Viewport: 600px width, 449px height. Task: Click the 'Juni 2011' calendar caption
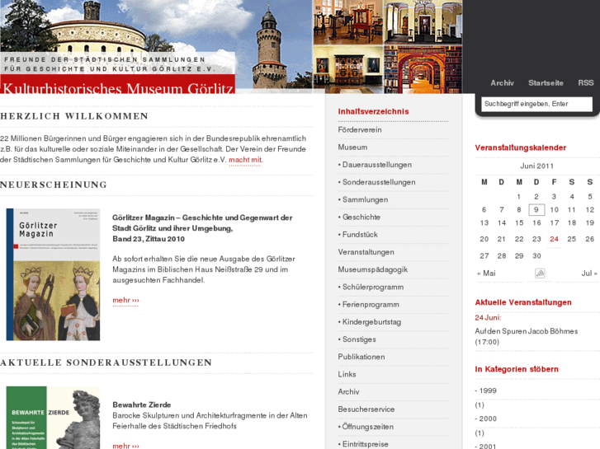536,166
